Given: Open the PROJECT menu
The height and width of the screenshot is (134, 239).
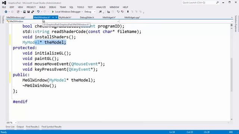Looking at the screenshot, I should 31,7.
